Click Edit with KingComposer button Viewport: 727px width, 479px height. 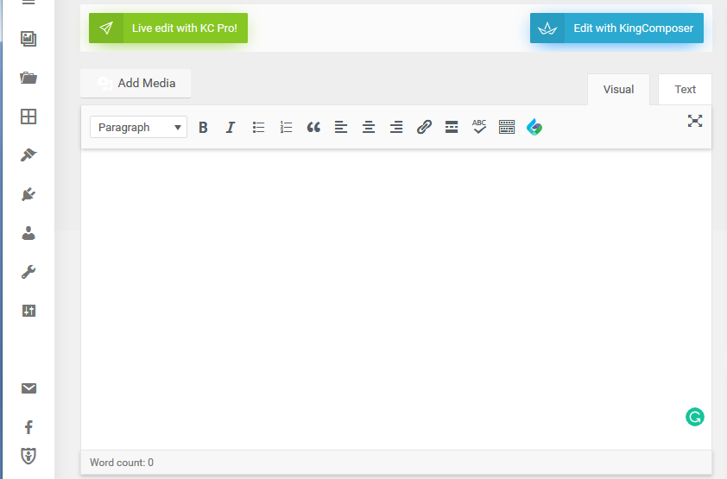pyautogui.click(x=616, y=28)
